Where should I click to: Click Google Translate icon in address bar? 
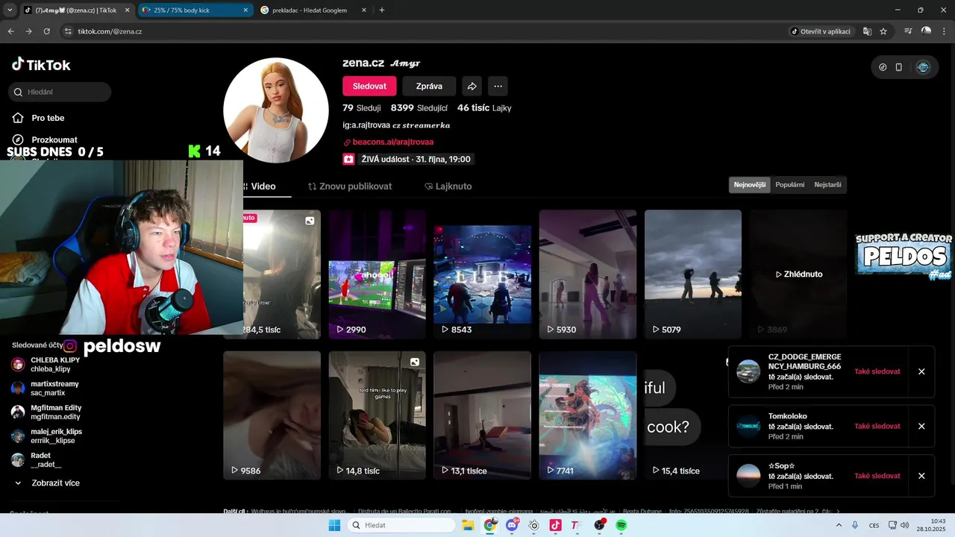[x=867, y=31]
